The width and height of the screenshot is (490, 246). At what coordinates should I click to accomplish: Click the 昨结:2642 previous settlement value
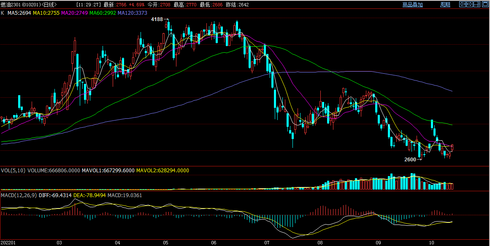click(237, 5)
